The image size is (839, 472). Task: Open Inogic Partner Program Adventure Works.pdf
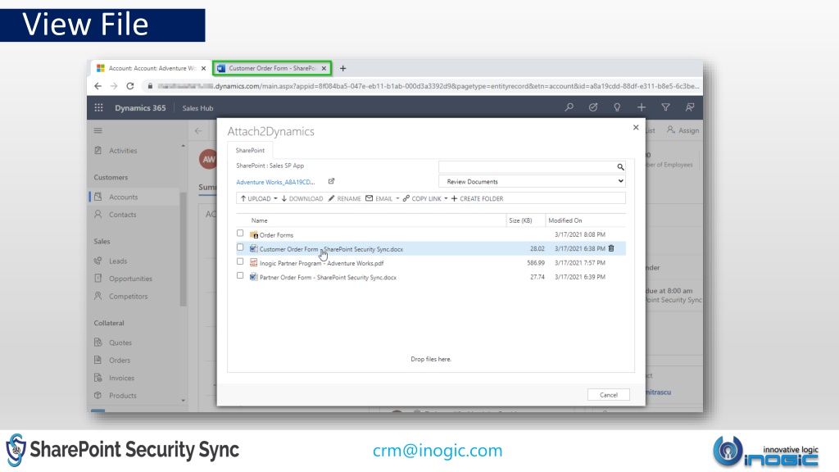pyautogui.click(x=321, y=263)
